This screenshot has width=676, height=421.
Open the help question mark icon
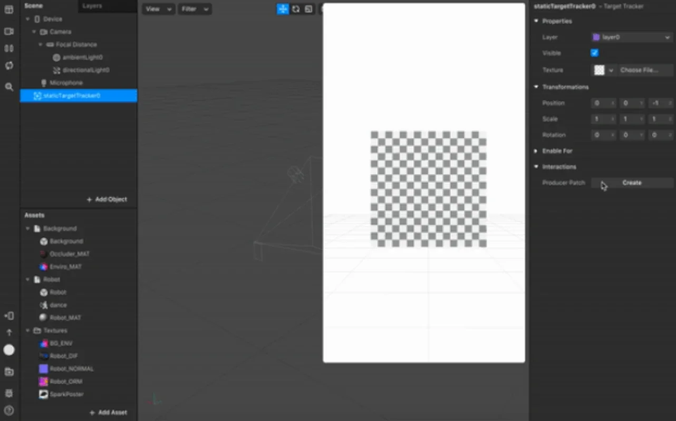click(9, 410)
